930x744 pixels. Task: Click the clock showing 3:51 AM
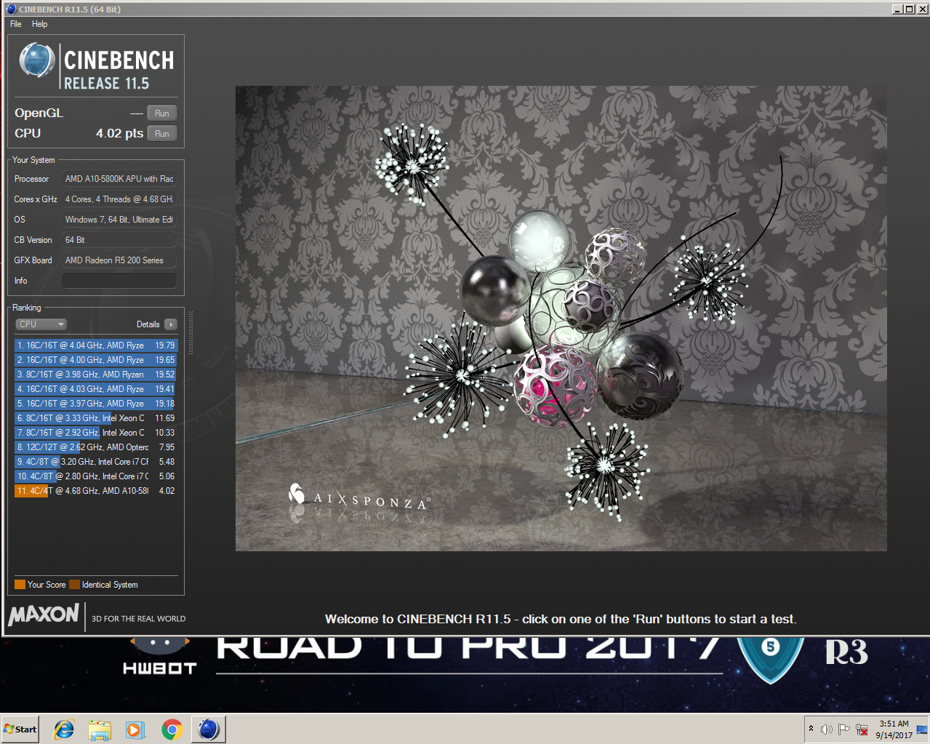click(x=894, y=729)
